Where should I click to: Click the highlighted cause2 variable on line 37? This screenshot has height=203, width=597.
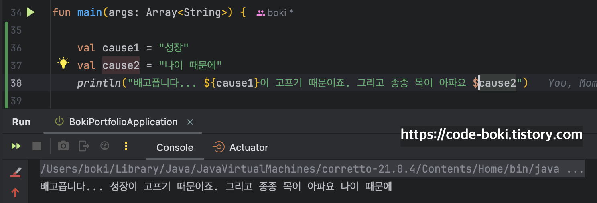[x=121, y=65]
